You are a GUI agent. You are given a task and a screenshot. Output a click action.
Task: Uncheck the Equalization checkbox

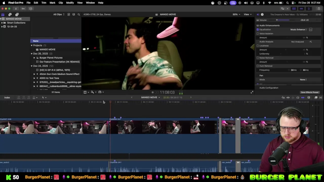point(258,30)
